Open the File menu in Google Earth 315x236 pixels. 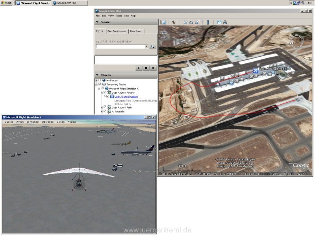(x=98, y=16)
